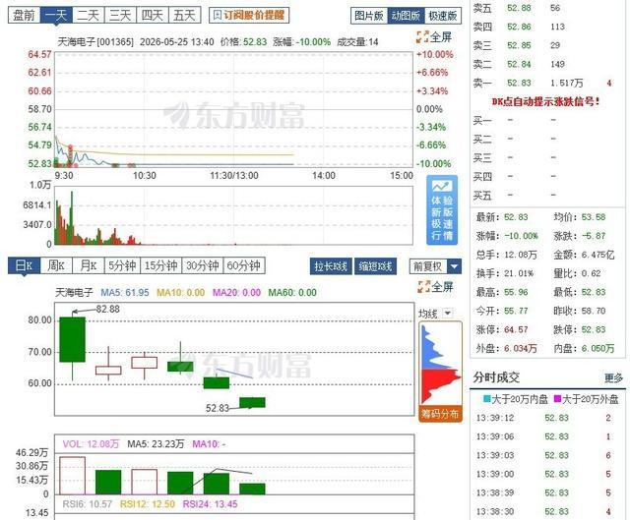Click the 13:38:30 trade row
Viewport: 630px width, 520px height.
click(547, 511)
